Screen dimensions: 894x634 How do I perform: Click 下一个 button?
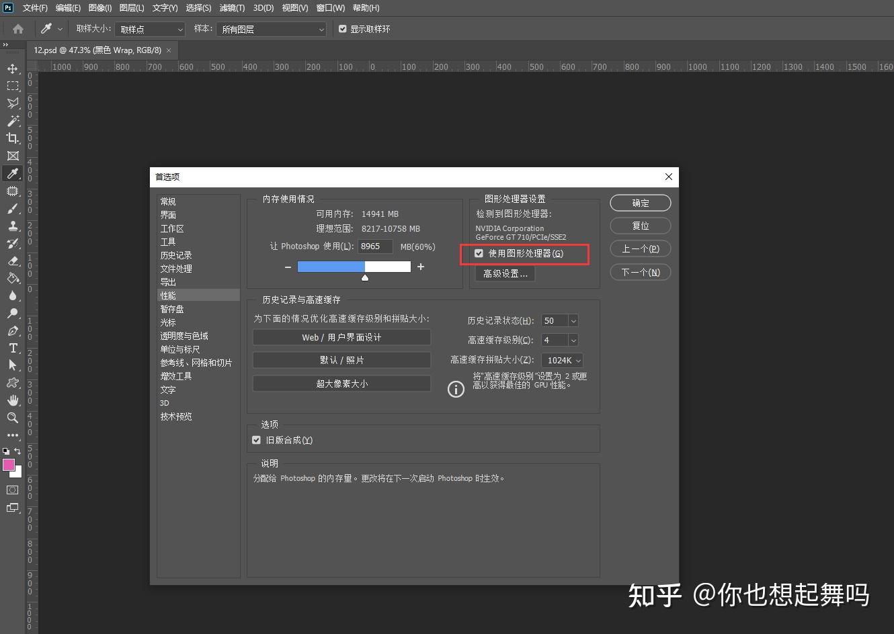[641, 272]
